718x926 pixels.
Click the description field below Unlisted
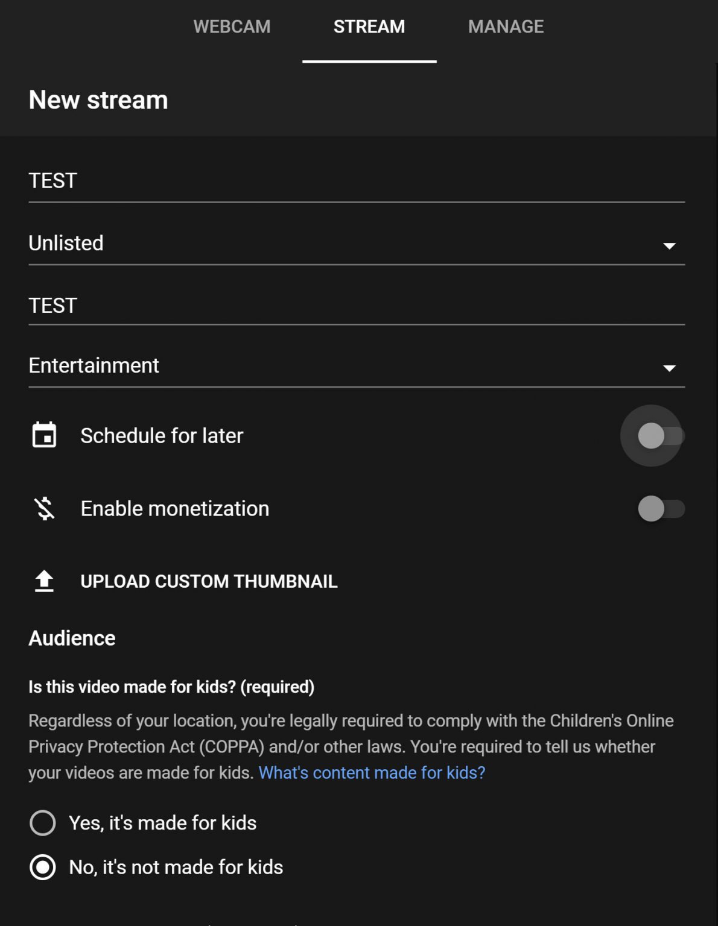356,306
